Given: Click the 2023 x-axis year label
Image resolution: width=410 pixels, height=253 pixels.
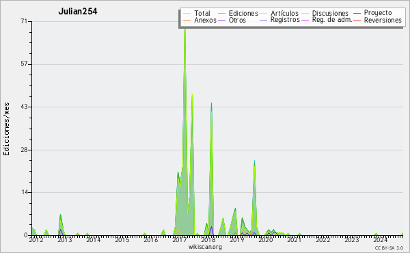Looking at the screenshot, I should [x=352, y=239].
